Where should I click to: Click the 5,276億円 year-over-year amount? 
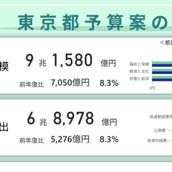click(70, 139)
